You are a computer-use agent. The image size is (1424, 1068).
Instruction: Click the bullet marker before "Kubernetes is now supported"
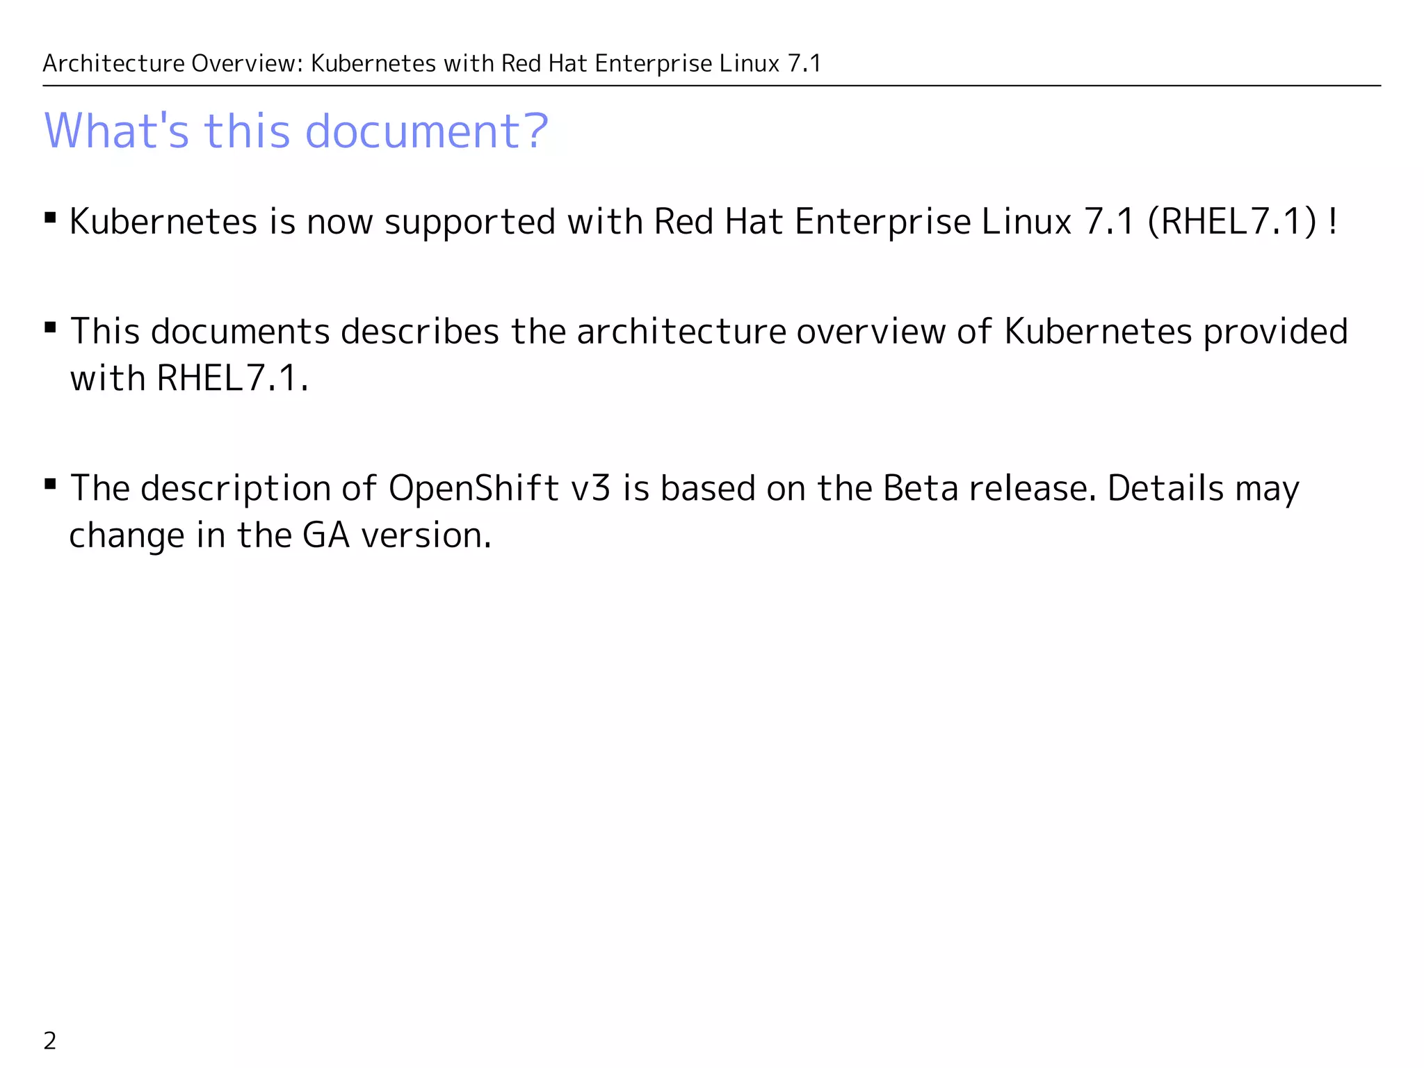[x=50, y=218]
